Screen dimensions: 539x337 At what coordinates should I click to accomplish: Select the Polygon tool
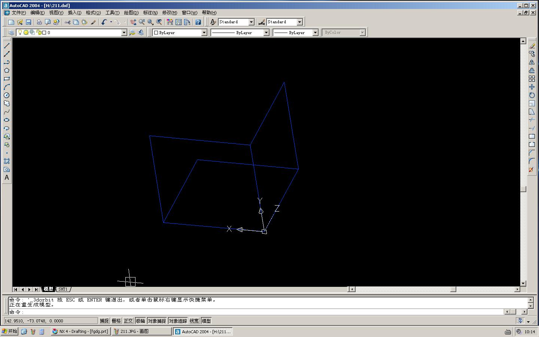coord(7,70)
